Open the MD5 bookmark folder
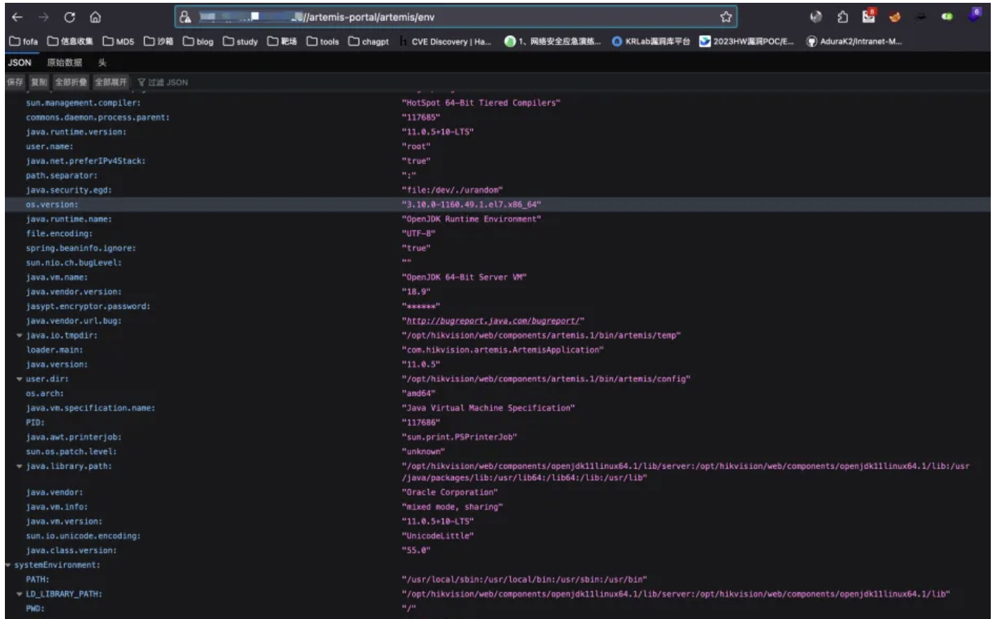This screenshot has width=995, height=619. click(118, 41)
